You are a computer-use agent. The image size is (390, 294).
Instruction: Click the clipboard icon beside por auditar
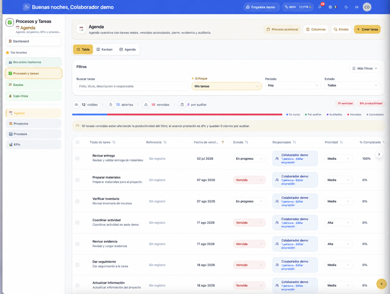[182, 105]
